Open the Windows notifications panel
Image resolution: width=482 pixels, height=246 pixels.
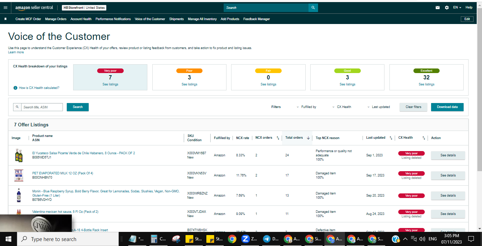pyautogui.click(x=471, y=239)
